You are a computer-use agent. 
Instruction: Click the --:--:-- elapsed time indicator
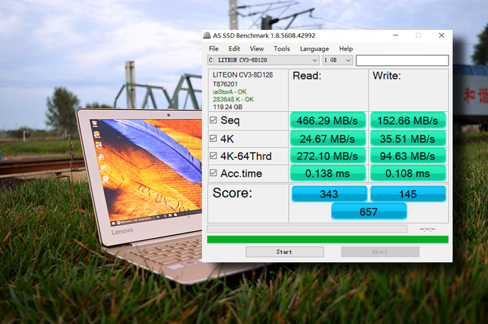428,229
